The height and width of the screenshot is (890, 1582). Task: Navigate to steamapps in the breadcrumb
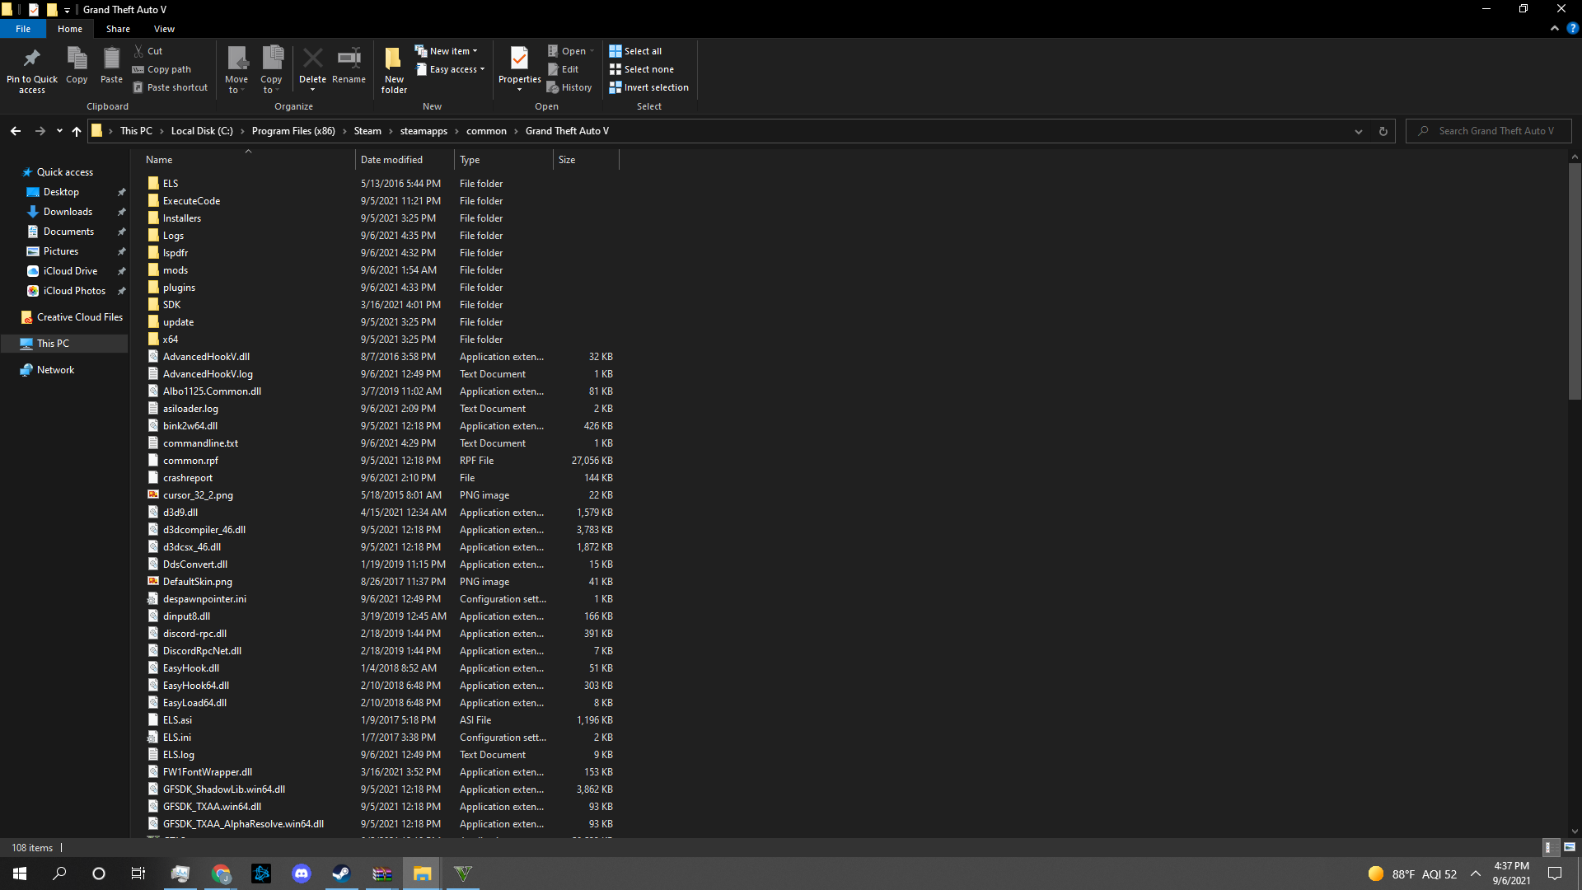click(424, 131)
